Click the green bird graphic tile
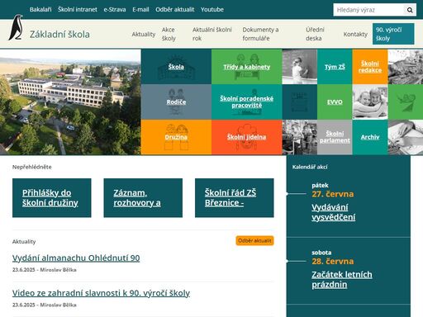The height and width of the screenshot is (317, 423). click(x=406, y=102)
